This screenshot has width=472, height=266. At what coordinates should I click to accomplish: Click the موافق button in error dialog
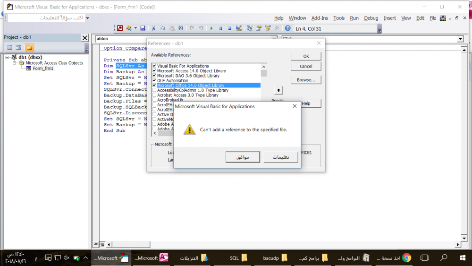243,157
